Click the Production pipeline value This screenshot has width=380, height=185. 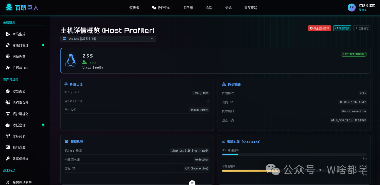[x=201, y=160]
